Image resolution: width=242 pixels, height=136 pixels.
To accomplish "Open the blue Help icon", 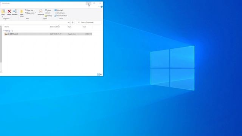I will click(102, 7).
